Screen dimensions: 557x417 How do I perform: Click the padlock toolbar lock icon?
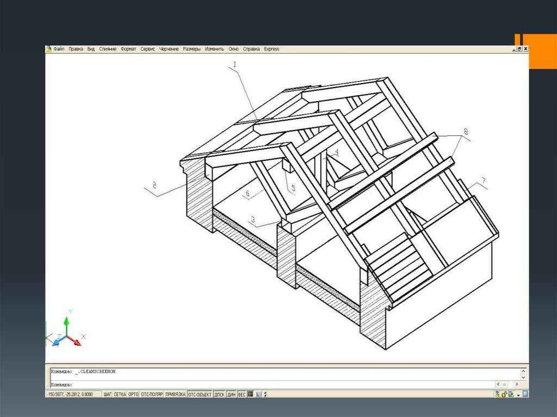(x=504, y=394)
